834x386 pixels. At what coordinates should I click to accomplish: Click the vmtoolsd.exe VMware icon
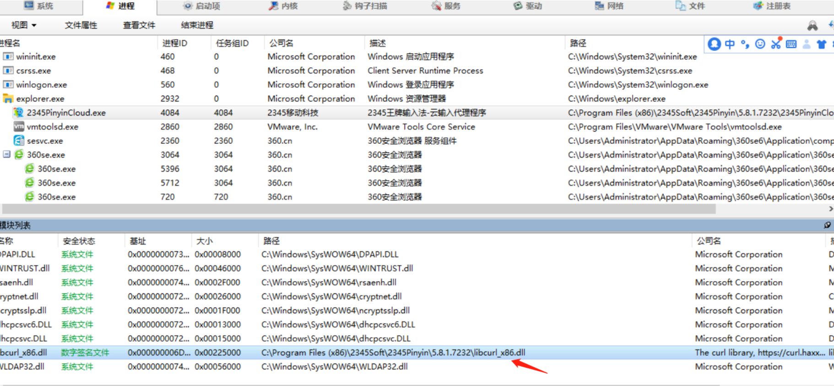(19, 126)
